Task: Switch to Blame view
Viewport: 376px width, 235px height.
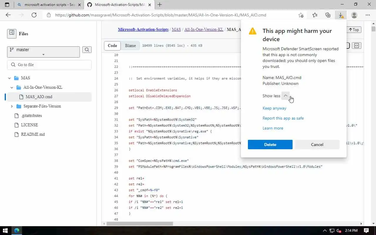Action: point(130,46)
